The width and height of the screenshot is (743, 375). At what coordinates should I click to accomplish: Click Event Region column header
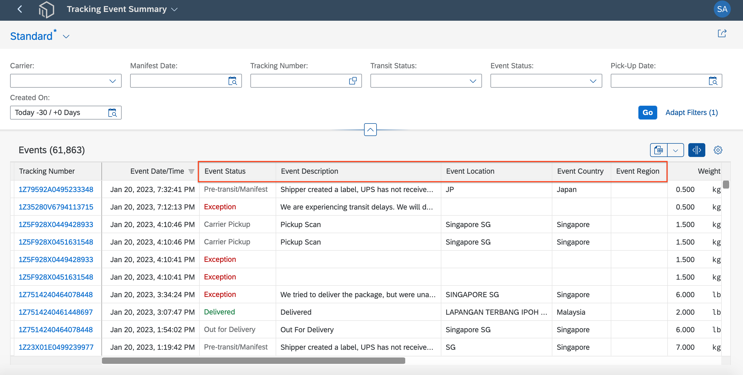(639, 171)
